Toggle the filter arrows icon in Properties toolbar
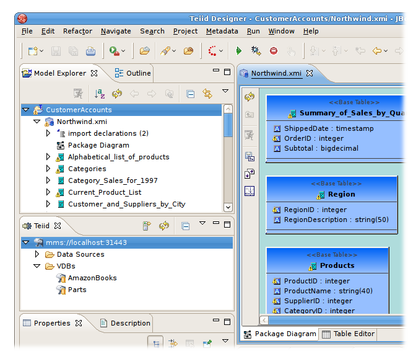The width and height of the screenshot is (408, 351). [x=173, y=343]
